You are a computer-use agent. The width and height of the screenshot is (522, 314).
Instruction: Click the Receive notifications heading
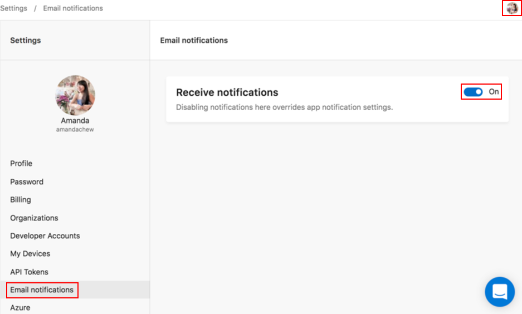227,92
